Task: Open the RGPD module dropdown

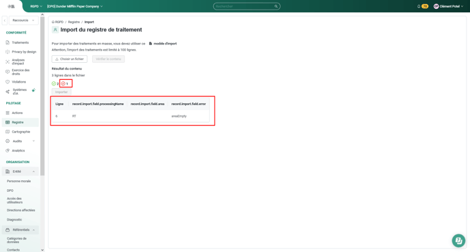Action: click(x=36, y=6)
